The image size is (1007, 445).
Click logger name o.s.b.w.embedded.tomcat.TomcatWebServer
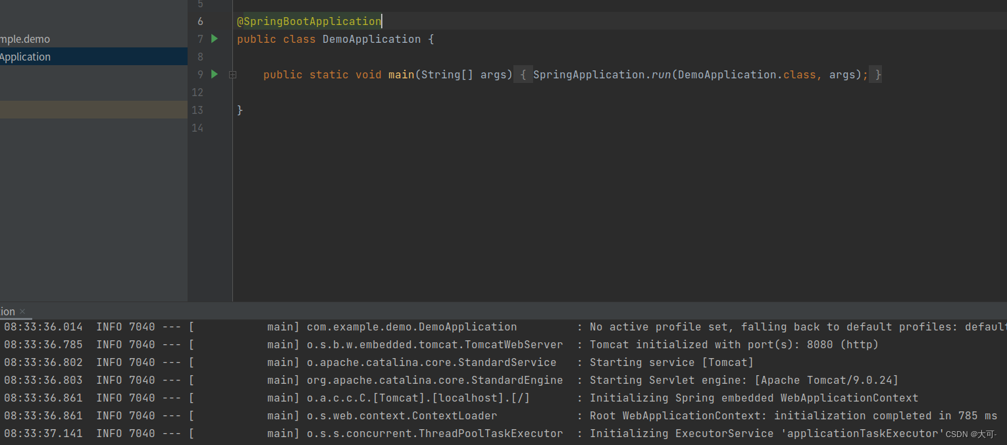point(435,344)
